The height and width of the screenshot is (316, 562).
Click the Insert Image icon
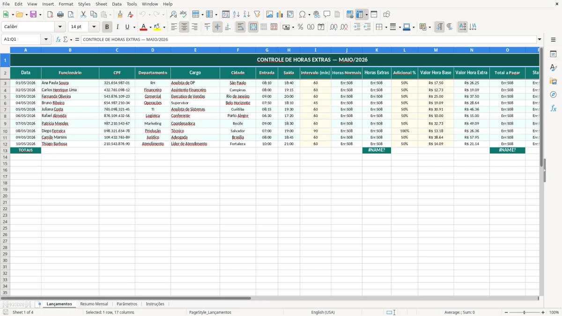(x=270, y=15)
